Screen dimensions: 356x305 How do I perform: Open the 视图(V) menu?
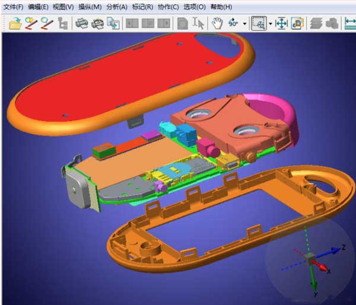point(63,7)
